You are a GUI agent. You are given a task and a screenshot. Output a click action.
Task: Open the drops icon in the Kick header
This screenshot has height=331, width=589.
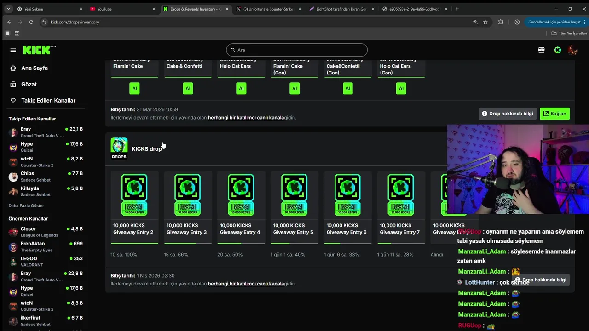click(x=542, y=50)
